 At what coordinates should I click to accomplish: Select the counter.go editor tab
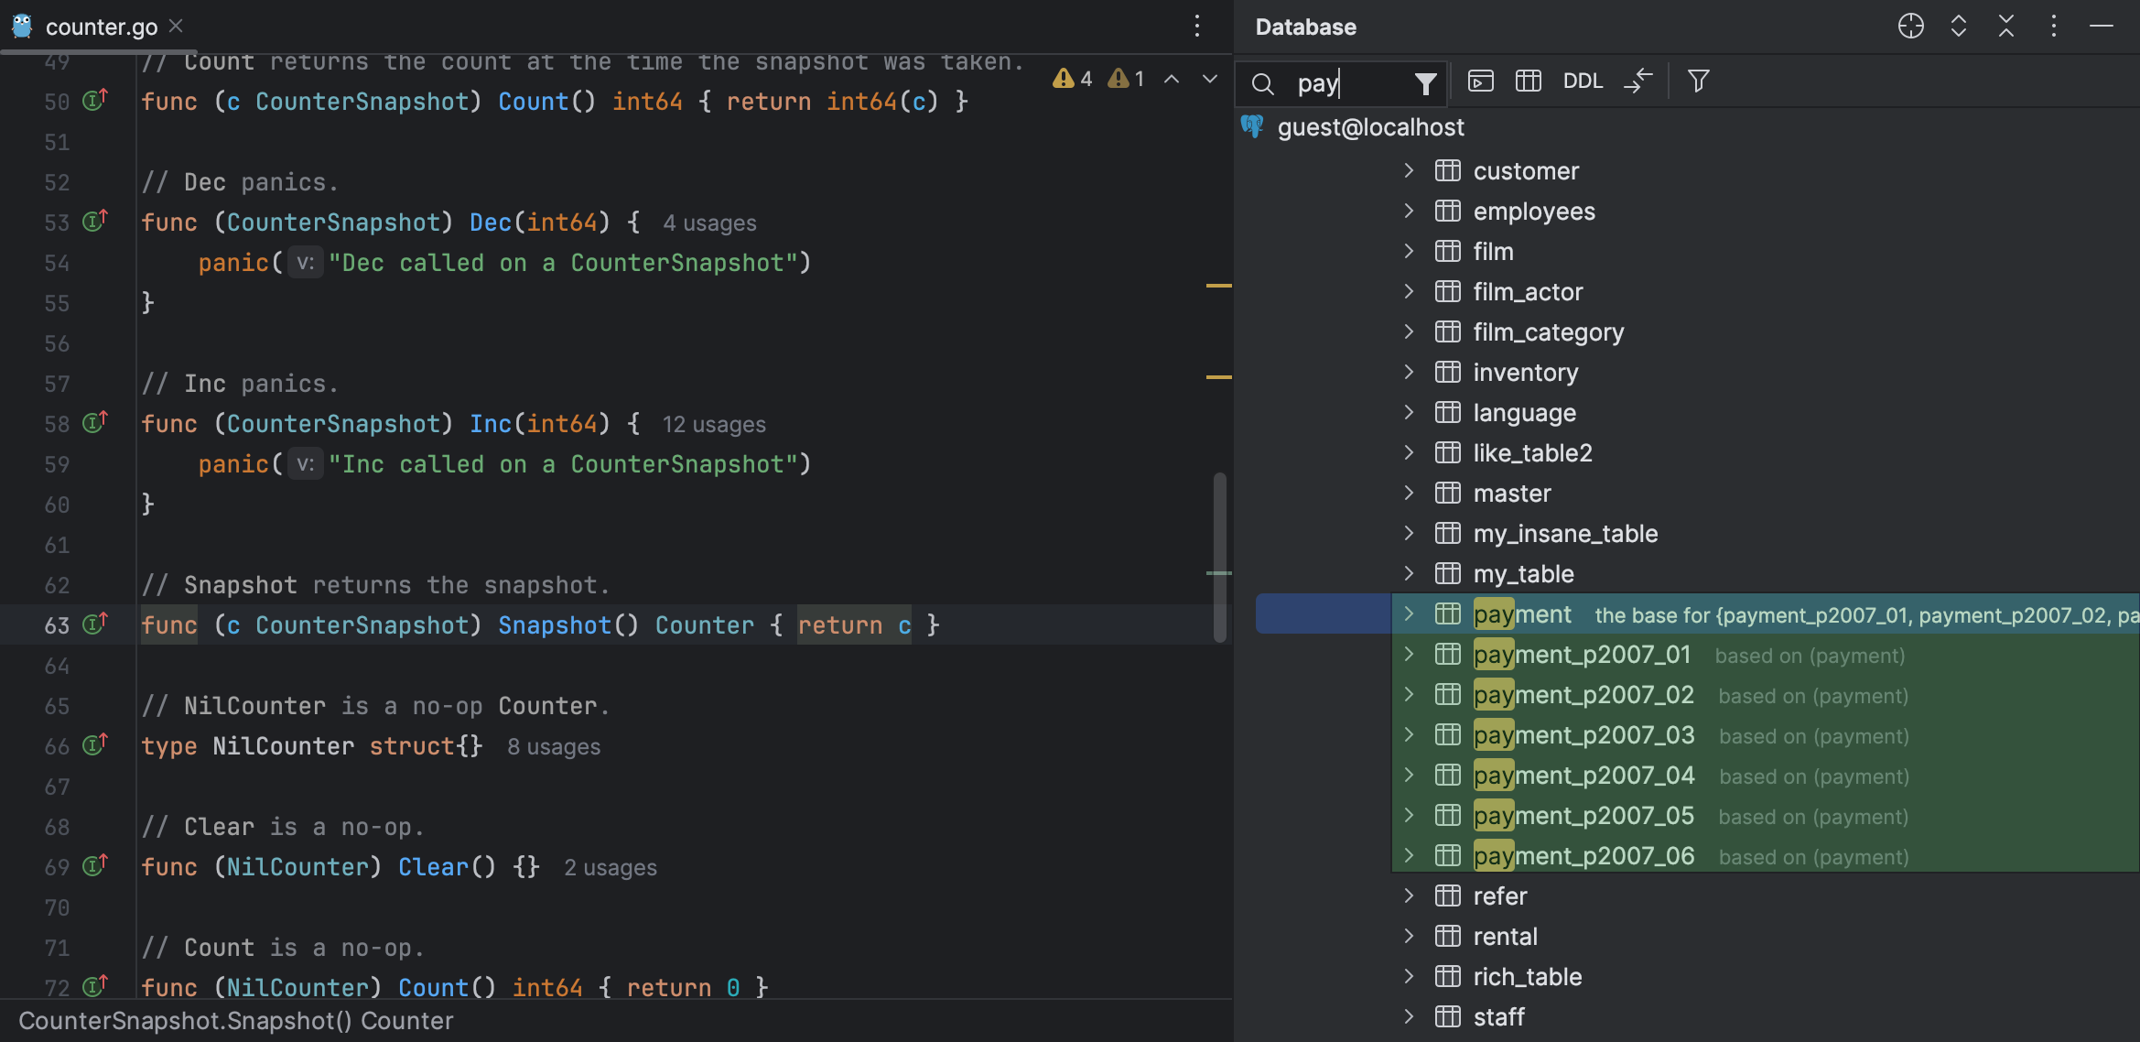click(x=101, y=27)
